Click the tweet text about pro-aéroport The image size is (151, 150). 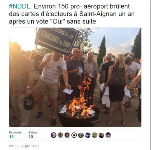coord(72,14)
